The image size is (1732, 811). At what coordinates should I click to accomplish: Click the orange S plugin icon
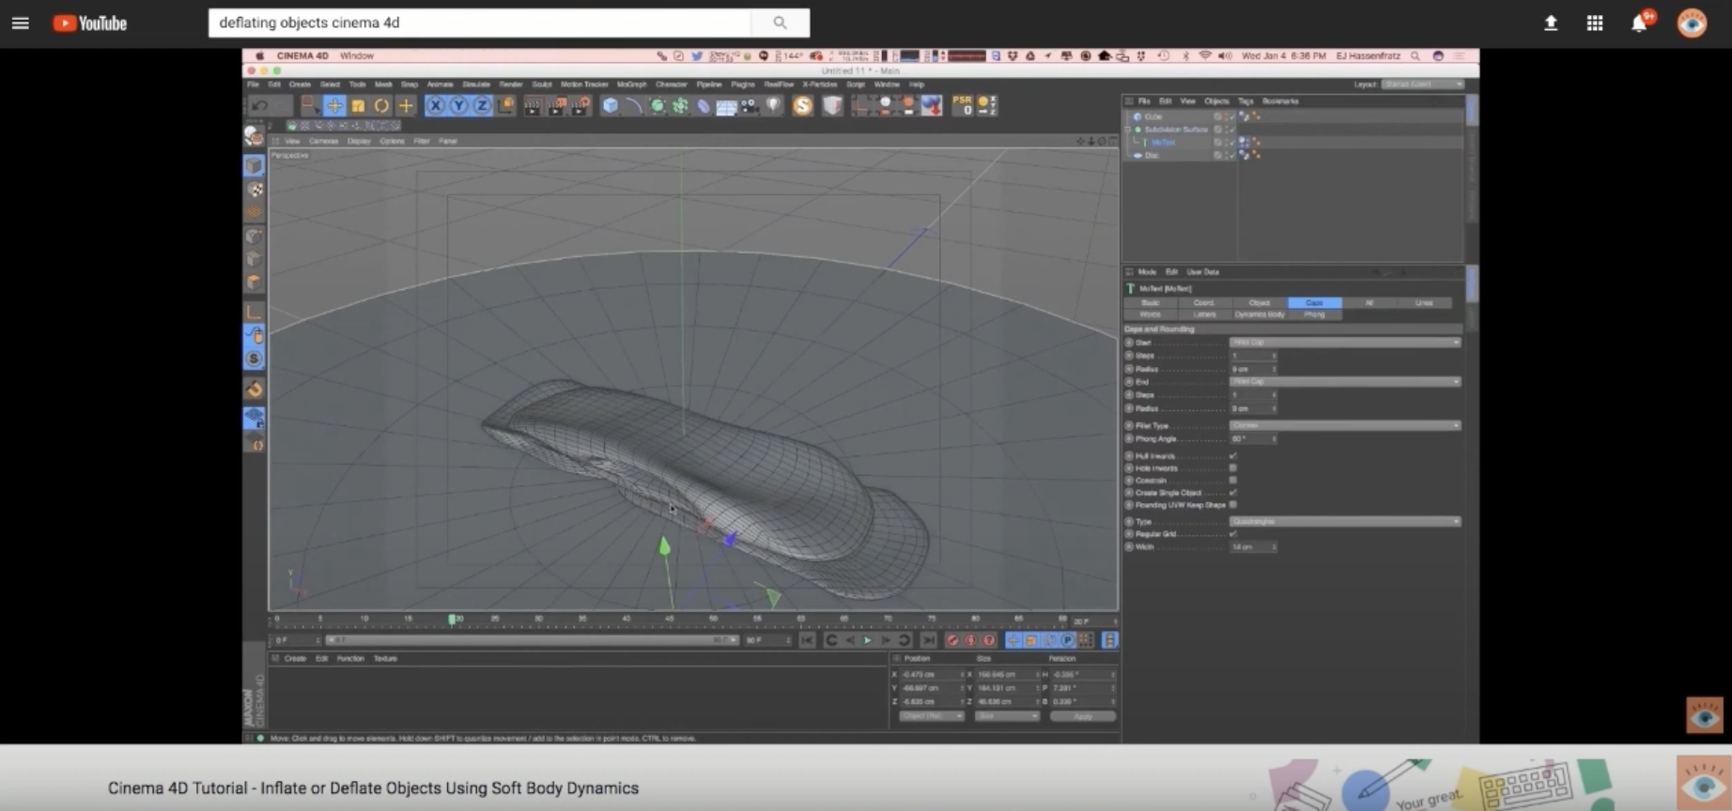coord(802,106)
